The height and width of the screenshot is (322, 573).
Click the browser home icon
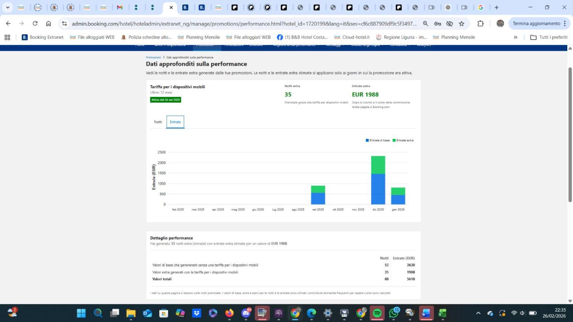[48, 24]
